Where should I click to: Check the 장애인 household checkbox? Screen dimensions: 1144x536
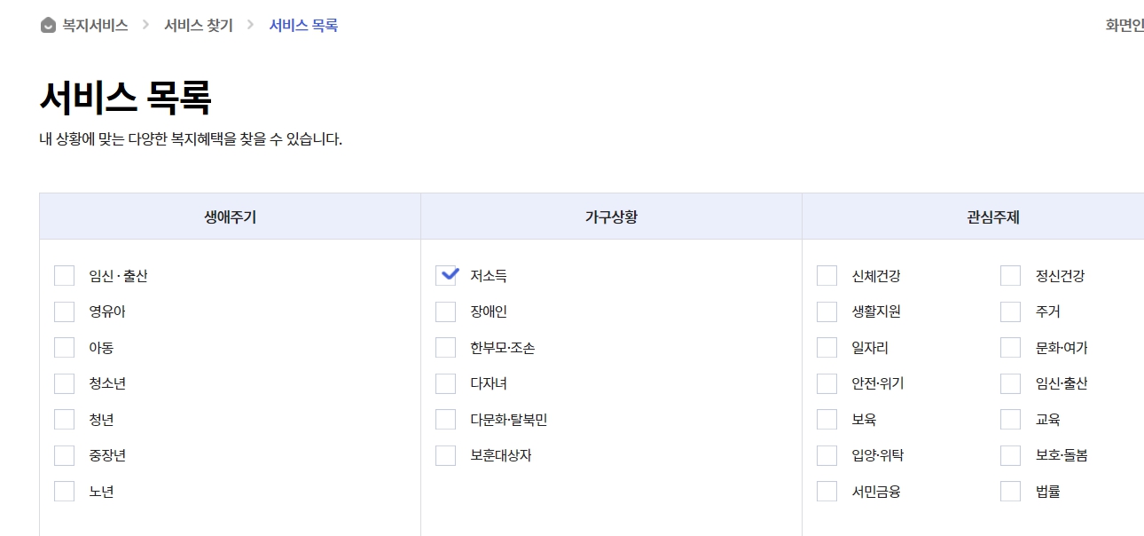tap(445, 311)
